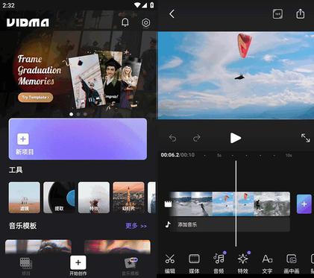Open the audio tool (音频) with music notes
Viewport: 314px width, 278px height.
[x=219, y=264]
